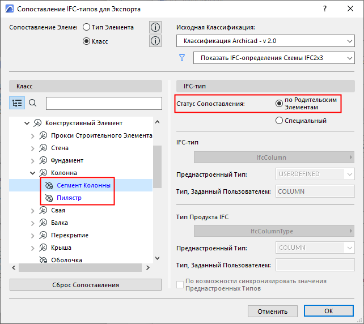Click the class icon beside Фундамент
The image size is (364, 324).
[x=43, y=160]
